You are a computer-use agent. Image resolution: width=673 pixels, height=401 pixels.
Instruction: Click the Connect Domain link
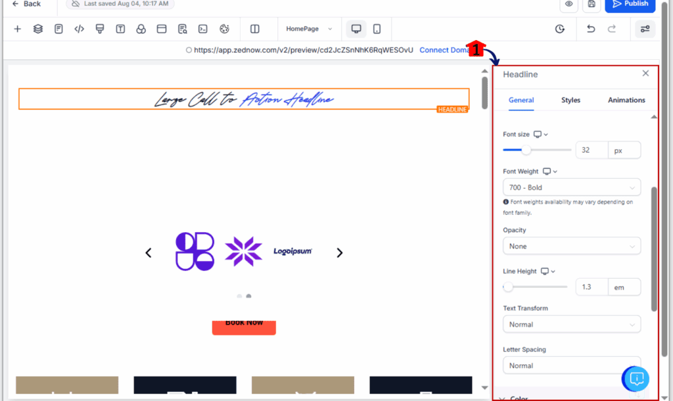[444, 50]
